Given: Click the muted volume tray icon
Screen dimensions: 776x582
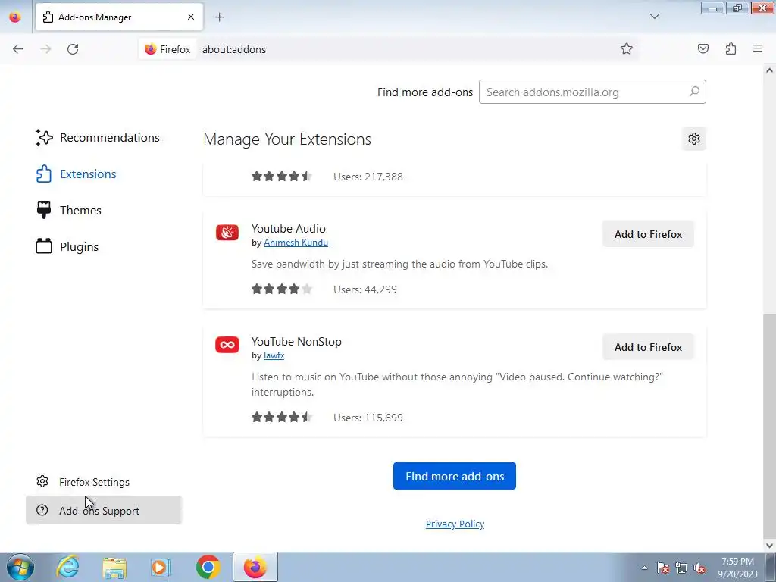Looking at the screenshot, I should pos(699,568).
